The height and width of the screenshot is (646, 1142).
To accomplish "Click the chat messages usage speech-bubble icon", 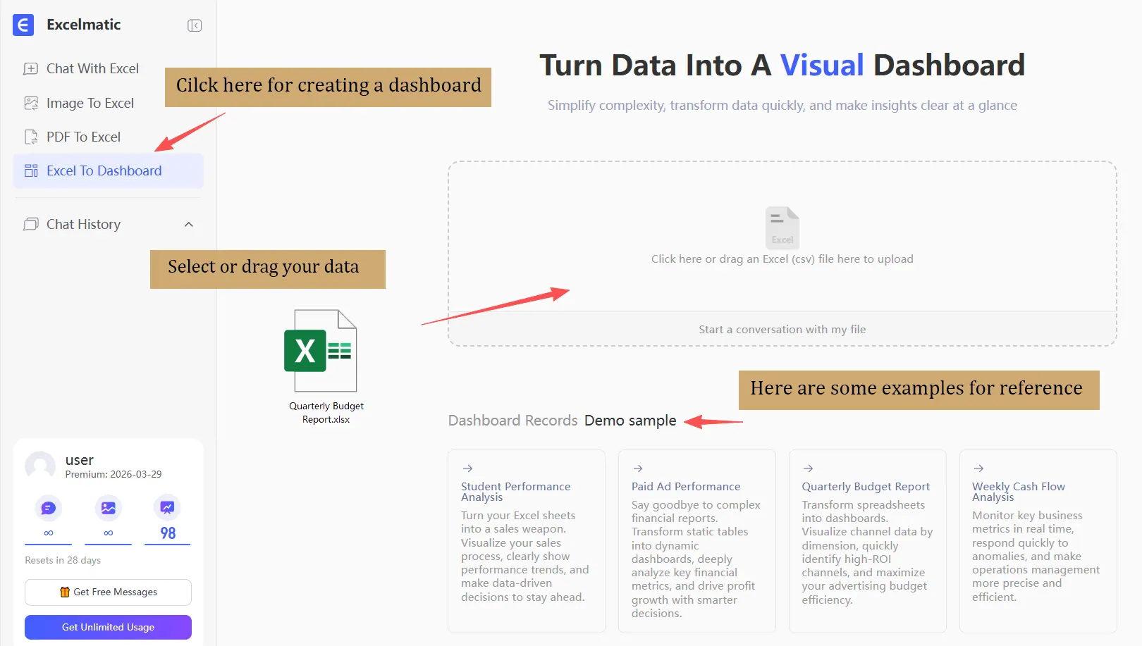I will (x=47, y=507).
